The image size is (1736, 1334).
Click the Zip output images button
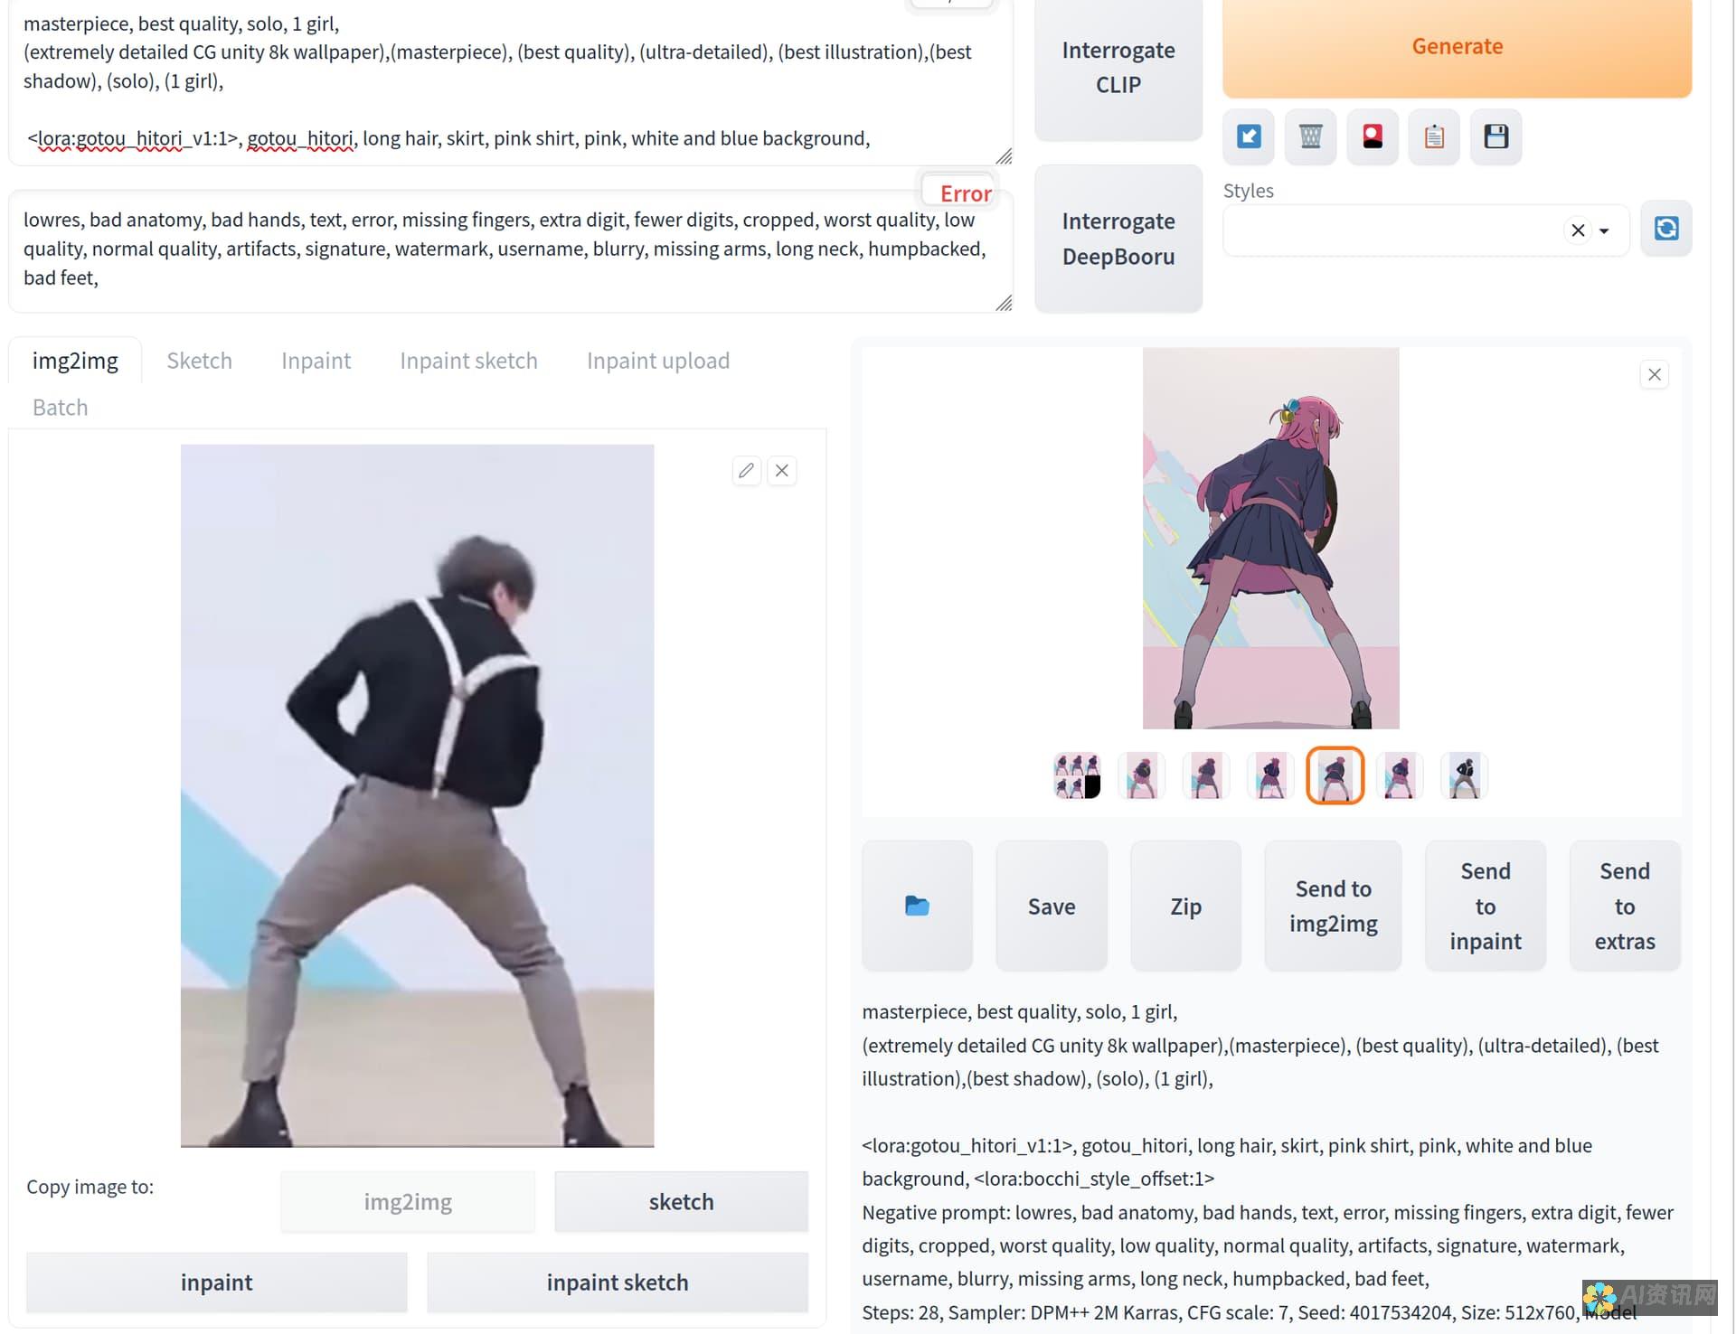1184,904
